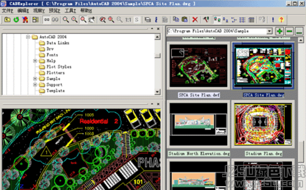Select the Drv folder

click(x=50, y=49)
